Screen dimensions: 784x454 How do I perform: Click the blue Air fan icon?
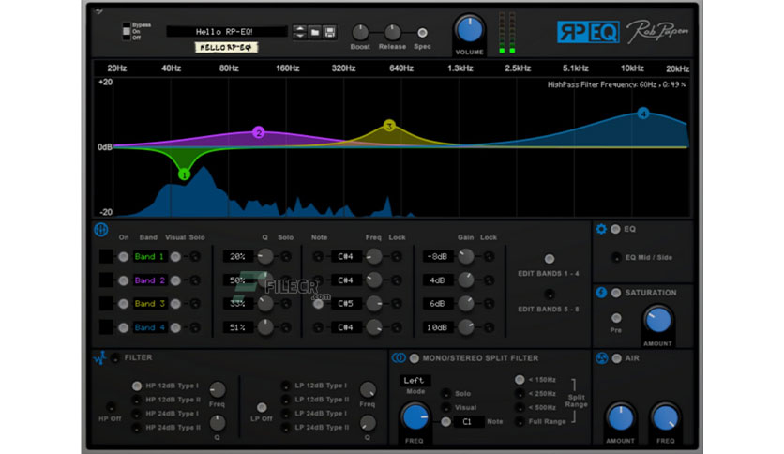click(601, 358)
